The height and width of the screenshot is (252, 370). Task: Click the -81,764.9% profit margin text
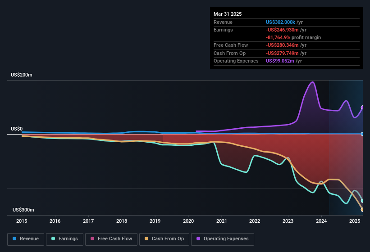click(x=293, y=37)
